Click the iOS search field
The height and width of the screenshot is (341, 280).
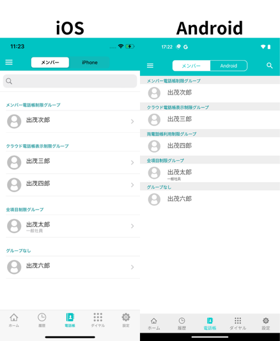coord(70,81)
